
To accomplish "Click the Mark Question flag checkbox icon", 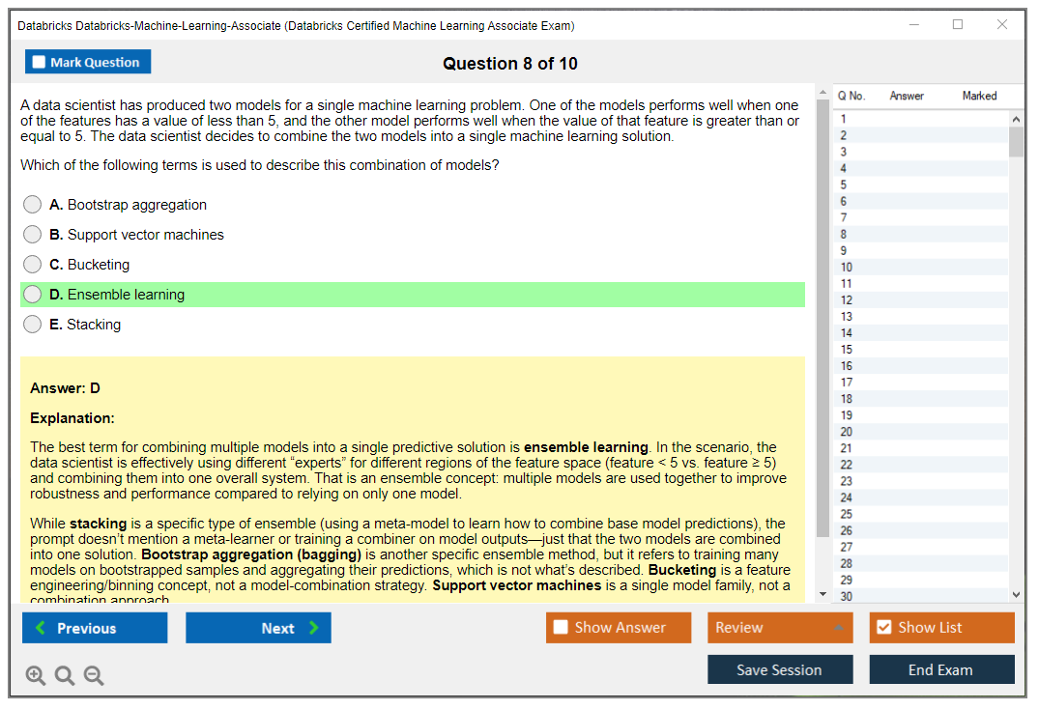I will point(38,61).
